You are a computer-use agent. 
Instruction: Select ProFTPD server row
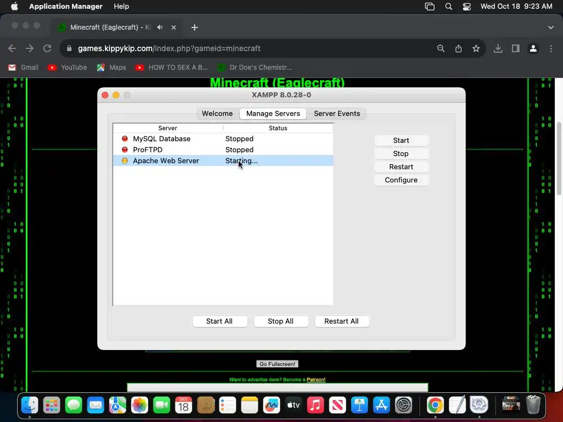[x=223, y=149]
